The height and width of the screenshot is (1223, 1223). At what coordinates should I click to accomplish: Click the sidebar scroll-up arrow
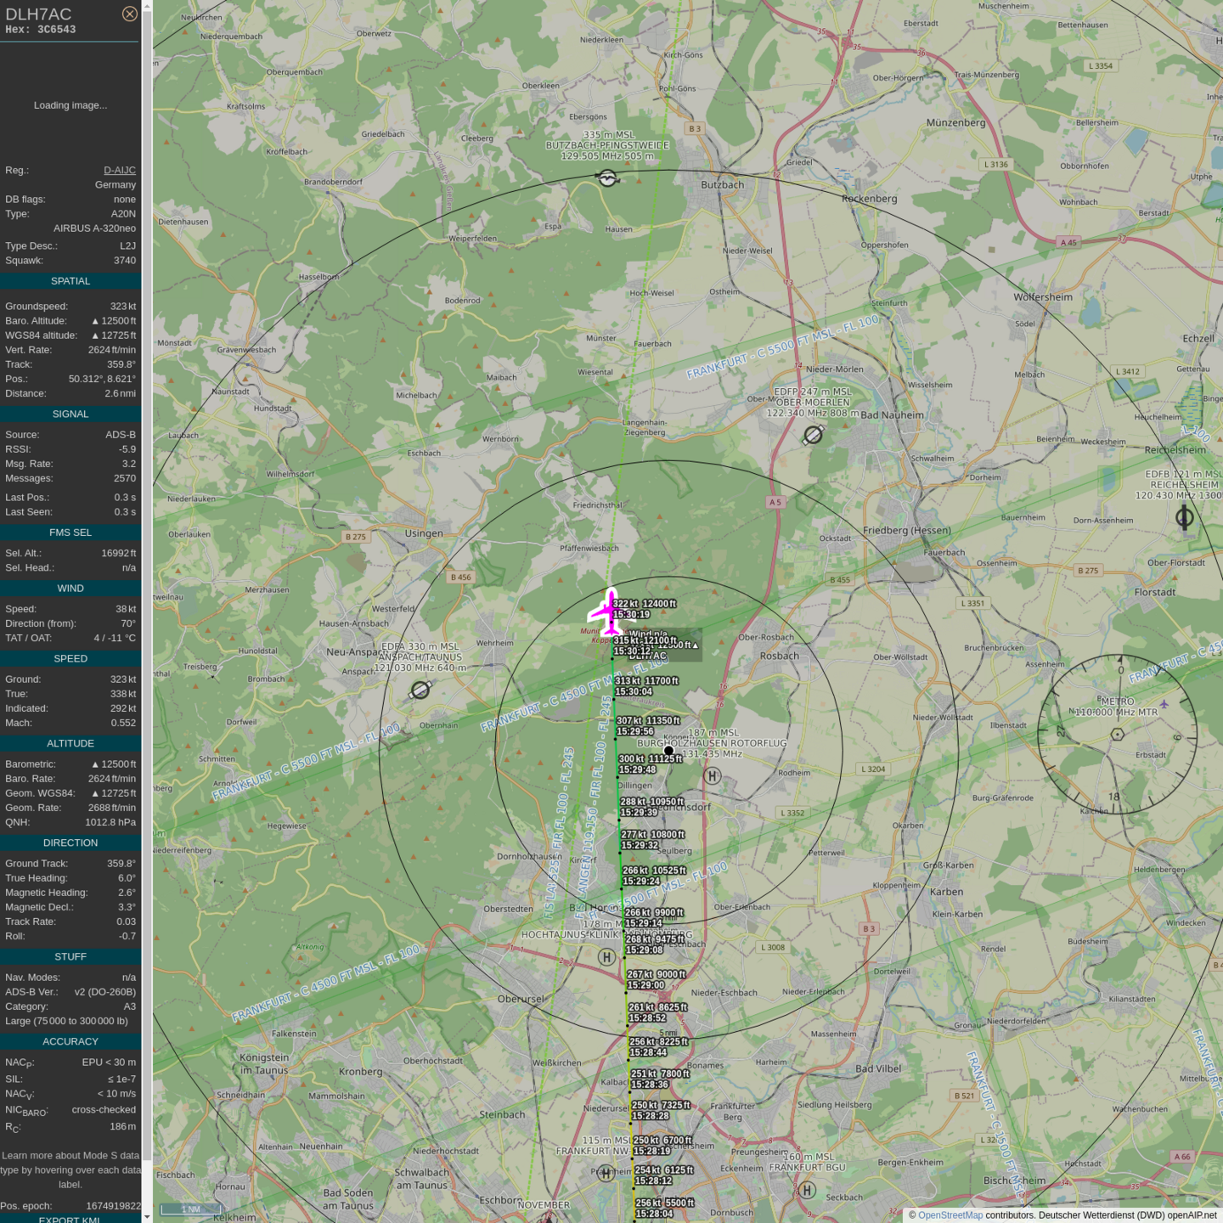[x=147, y=6]
